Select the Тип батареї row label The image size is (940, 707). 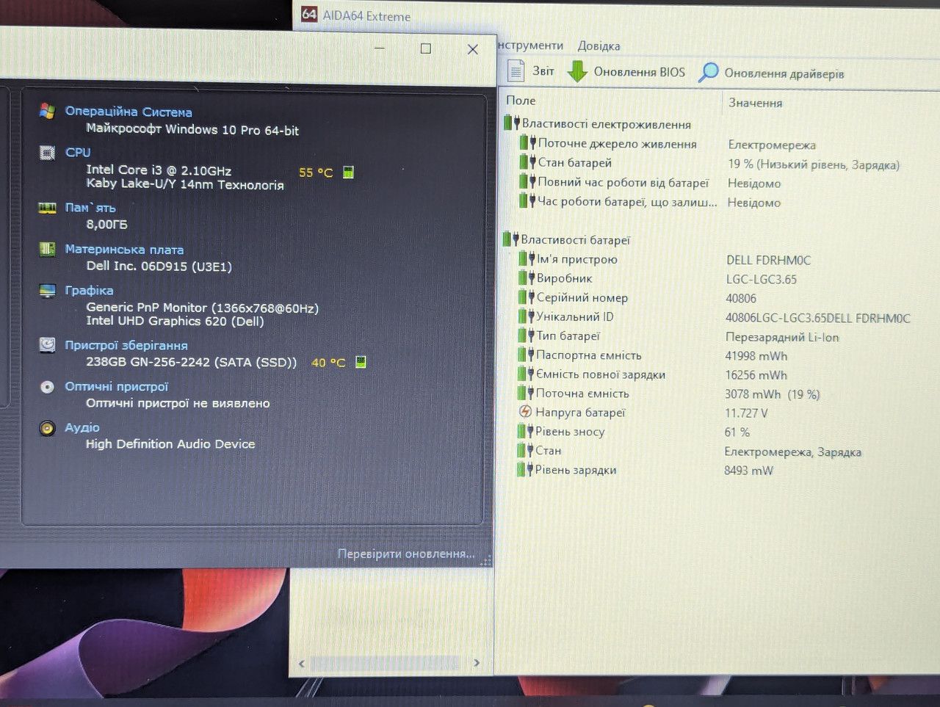(568, 336)
